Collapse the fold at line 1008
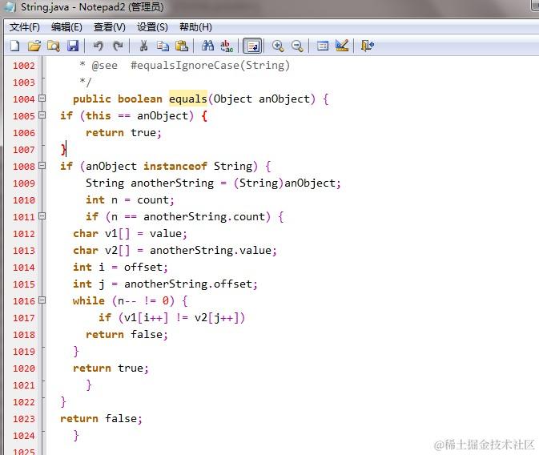Image resolution: width=539 pixels, height=455 pixels. pyautogui.click(x=42, y=166)
